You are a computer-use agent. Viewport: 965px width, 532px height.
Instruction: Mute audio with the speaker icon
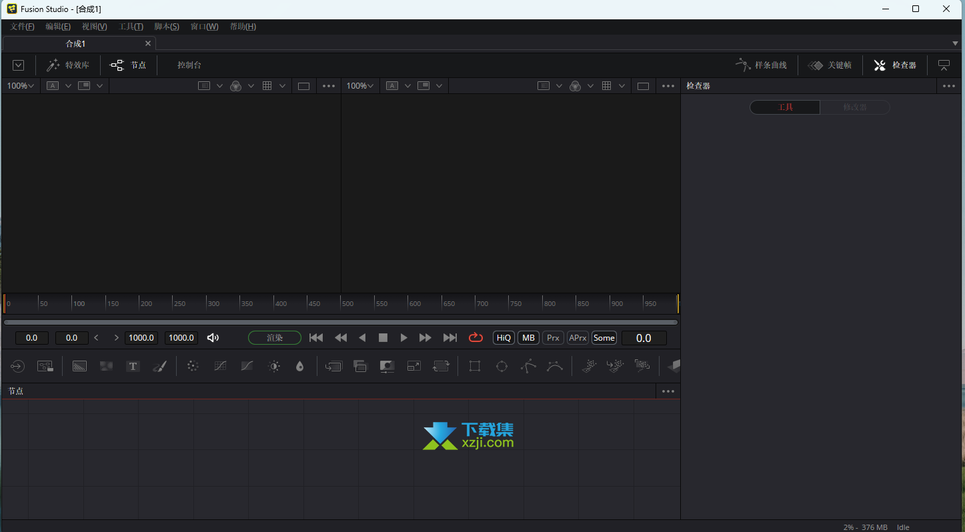point(213,338)
